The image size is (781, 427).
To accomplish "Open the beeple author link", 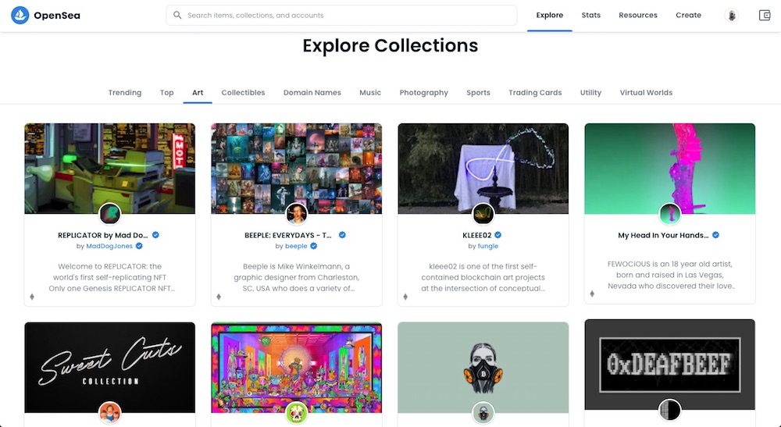I will click(296, 246).
